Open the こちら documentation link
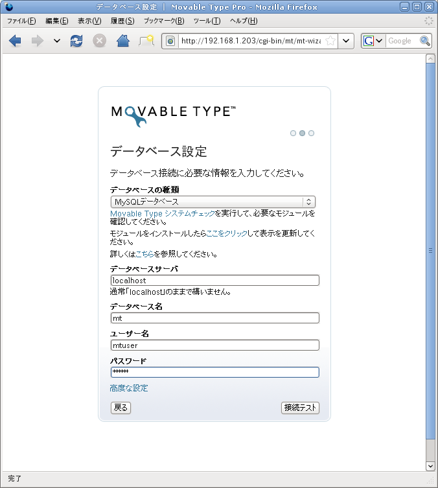The height and width of the screenshot is (488, 438). [x=144, y=254]
